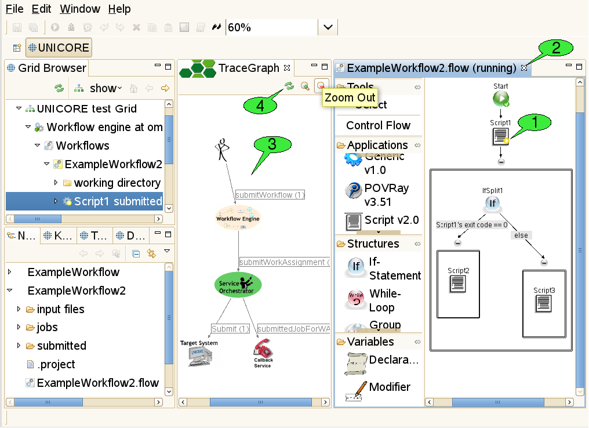Open the zoom percentage dropdown arrow

pos(328,27)
